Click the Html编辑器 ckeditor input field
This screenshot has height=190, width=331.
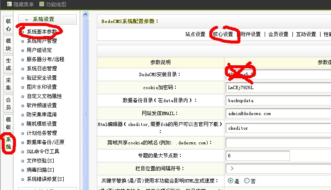(x=278, y=128)
